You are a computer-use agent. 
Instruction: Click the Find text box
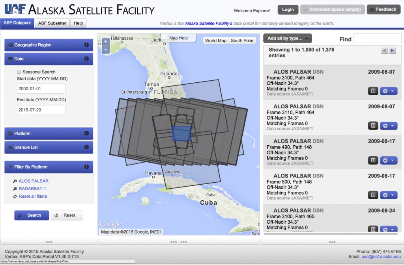pos(377,39)
